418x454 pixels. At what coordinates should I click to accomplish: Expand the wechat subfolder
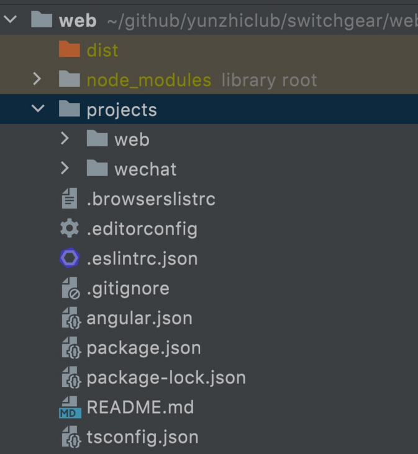coord(65,169)
